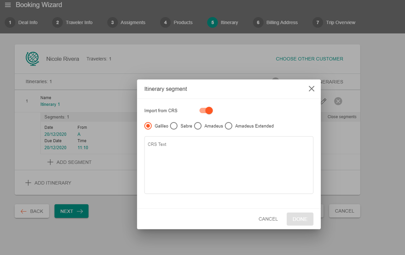Remove Itinerary 1 with the circled X icon

click(338, 101)
